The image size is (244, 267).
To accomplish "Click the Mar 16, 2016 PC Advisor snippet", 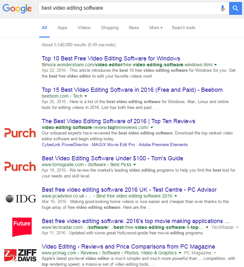I will pos(135,205).
